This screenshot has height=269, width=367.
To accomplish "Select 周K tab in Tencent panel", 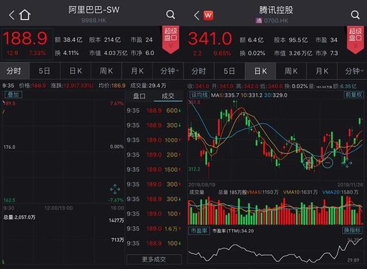I will click(x=291, y=71).
